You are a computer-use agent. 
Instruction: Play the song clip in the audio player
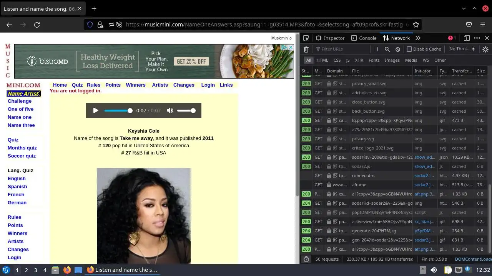pos(96,110)
